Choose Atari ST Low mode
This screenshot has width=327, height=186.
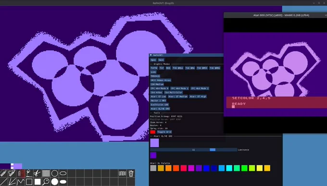158,97
